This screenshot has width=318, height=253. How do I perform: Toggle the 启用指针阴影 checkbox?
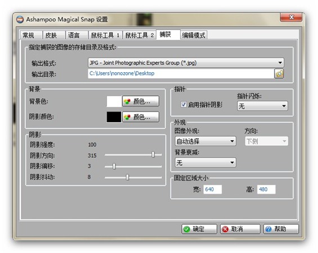tap(183, 105)
